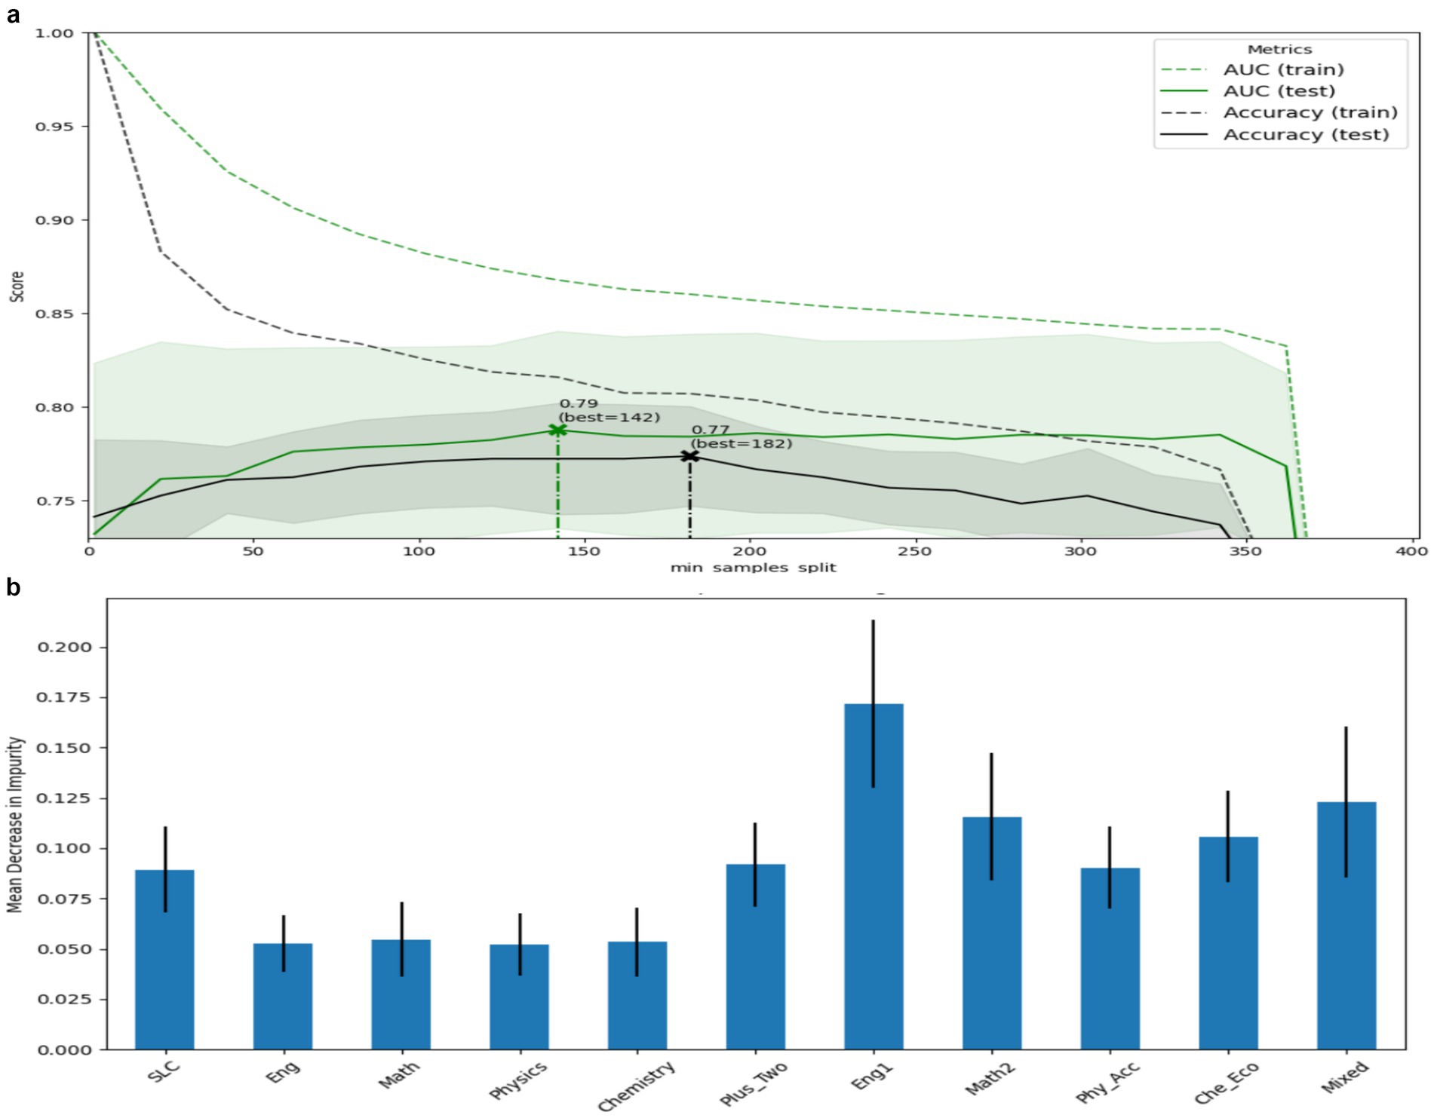The height and width of the screenshot is (1118, 1434).
Task: Click the 0.025 tick on the impurity axis
Action: [x=64, y=999]
